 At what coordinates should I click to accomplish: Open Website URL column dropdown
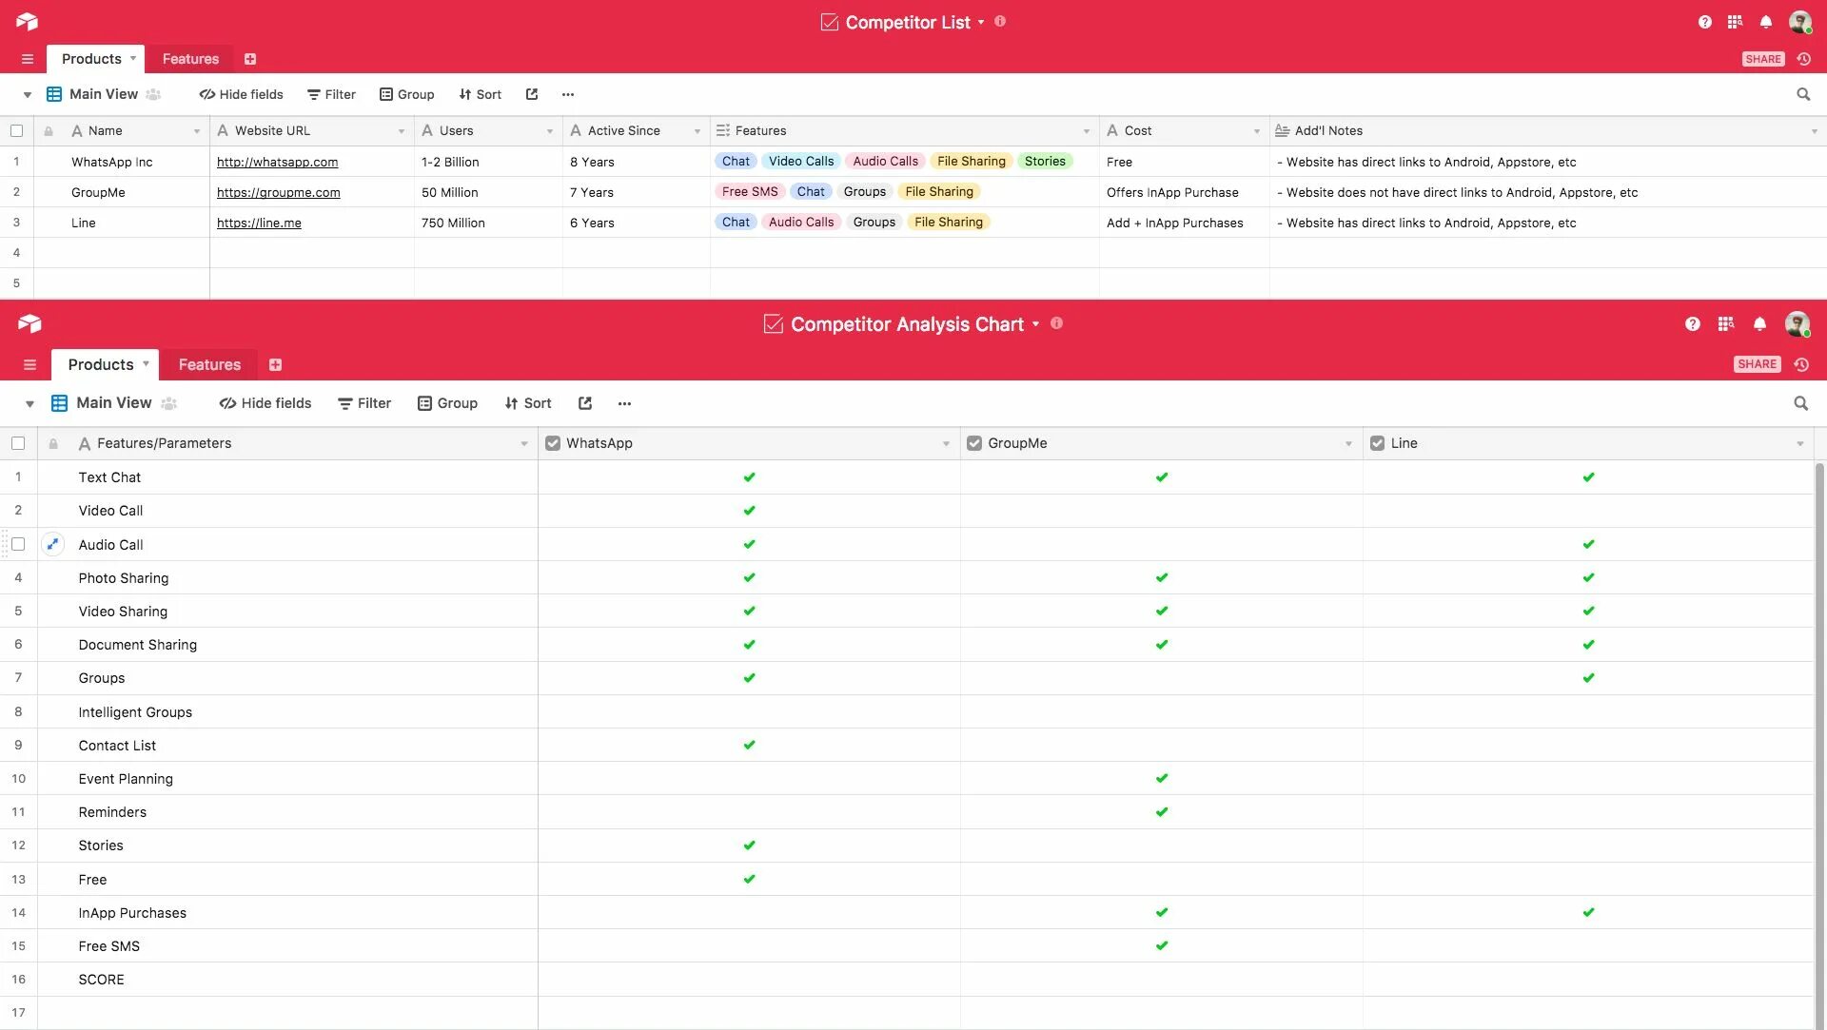click(x=402, y=131)
